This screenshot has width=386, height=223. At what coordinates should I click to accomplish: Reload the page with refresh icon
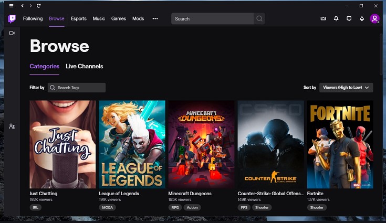(39, 6)
